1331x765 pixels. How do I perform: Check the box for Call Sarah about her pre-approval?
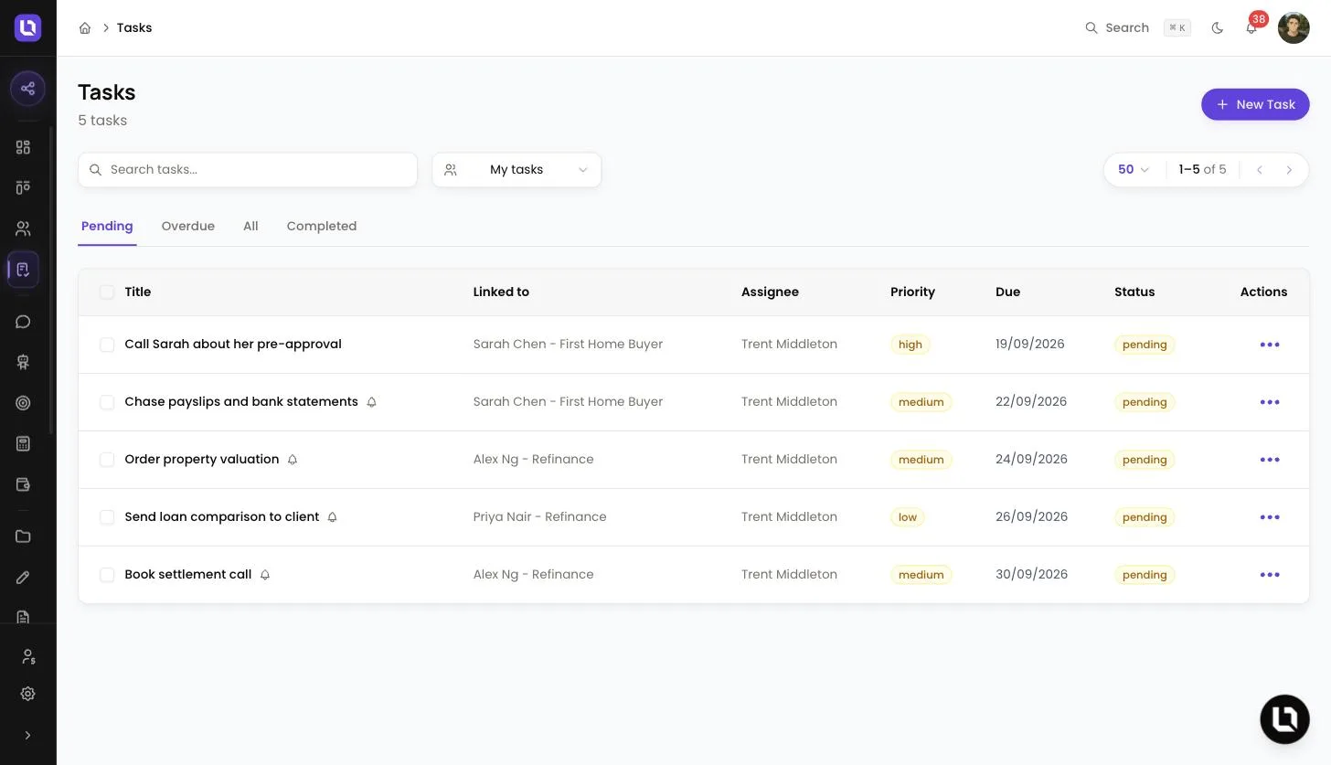[107, 345]
